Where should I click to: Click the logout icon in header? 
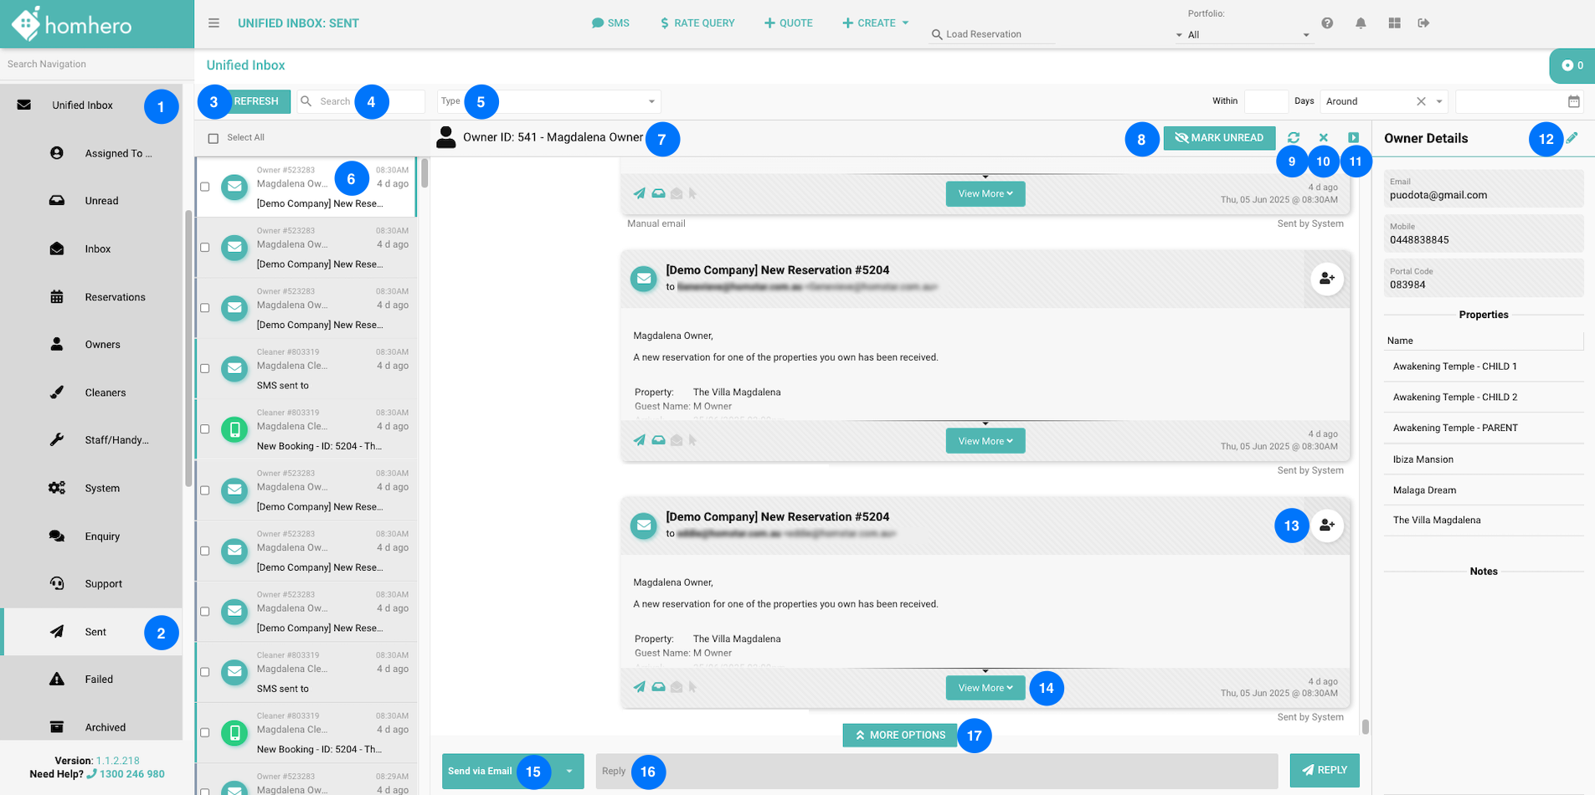click(x=1423, y=23)
